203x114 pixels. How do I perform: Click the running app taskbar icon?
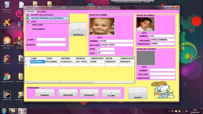pyautogui.click(x=22, y=111)
